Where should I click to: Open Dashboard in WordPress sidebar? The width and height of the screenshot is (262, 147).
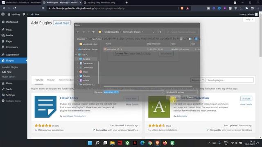point(12,22)
